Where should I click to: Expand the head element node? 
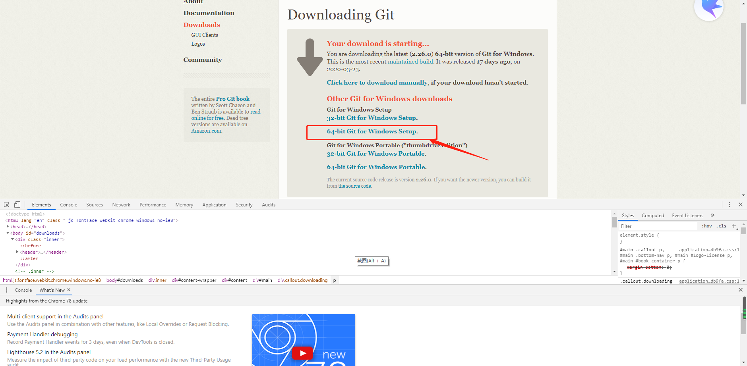pos(8,227)
